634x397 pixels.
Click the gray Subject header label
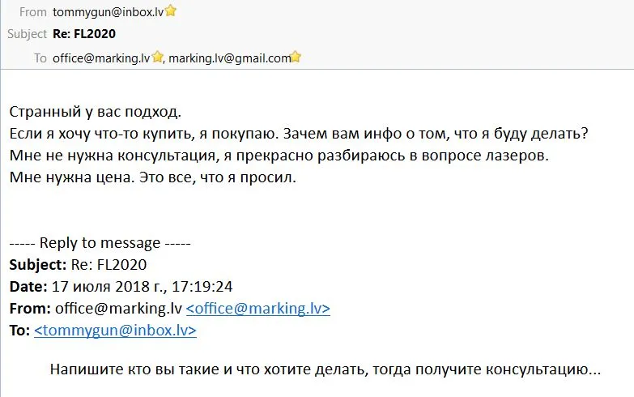(x=27, y=34)
